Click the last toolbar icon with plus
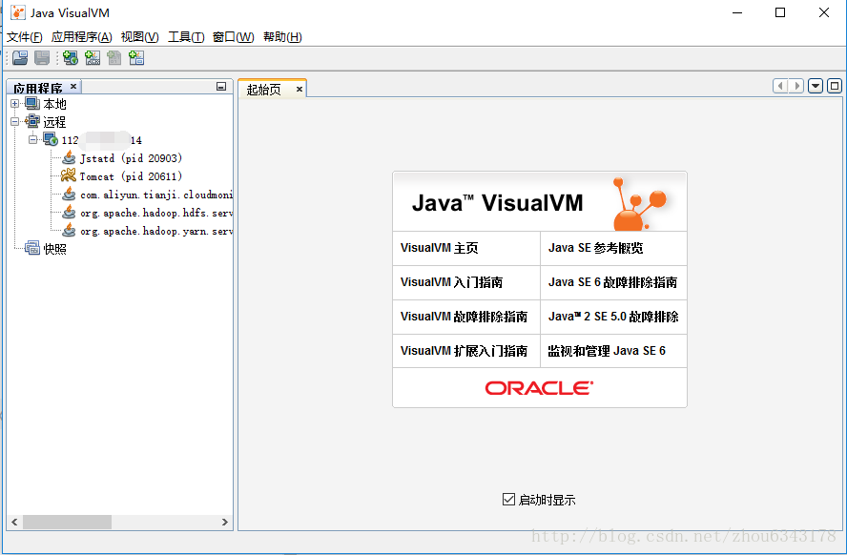Screen dimensions: 847x555 (x=136, y=58)
